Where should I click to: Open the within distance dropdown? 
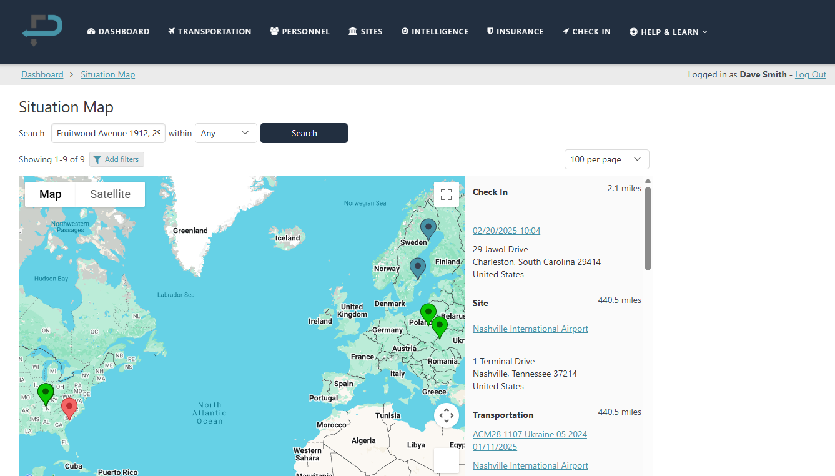226,133
